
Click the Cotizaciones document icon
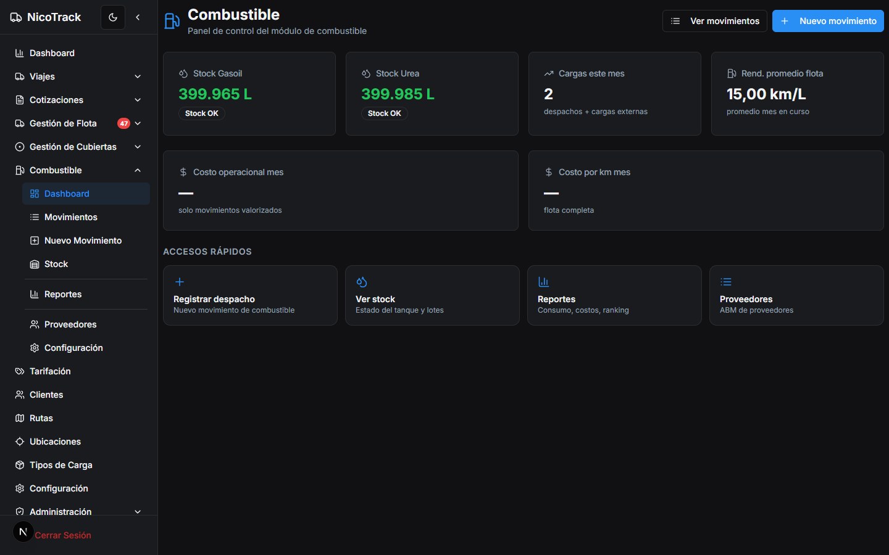(x=20, y=100)
